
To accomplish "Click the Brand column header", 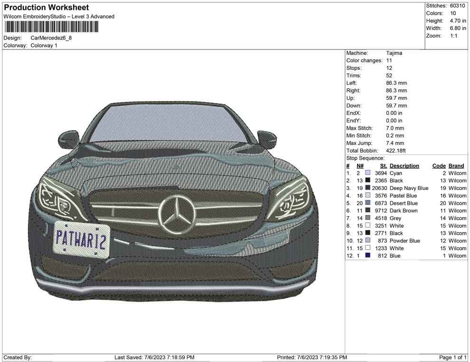I will [456, 166].
